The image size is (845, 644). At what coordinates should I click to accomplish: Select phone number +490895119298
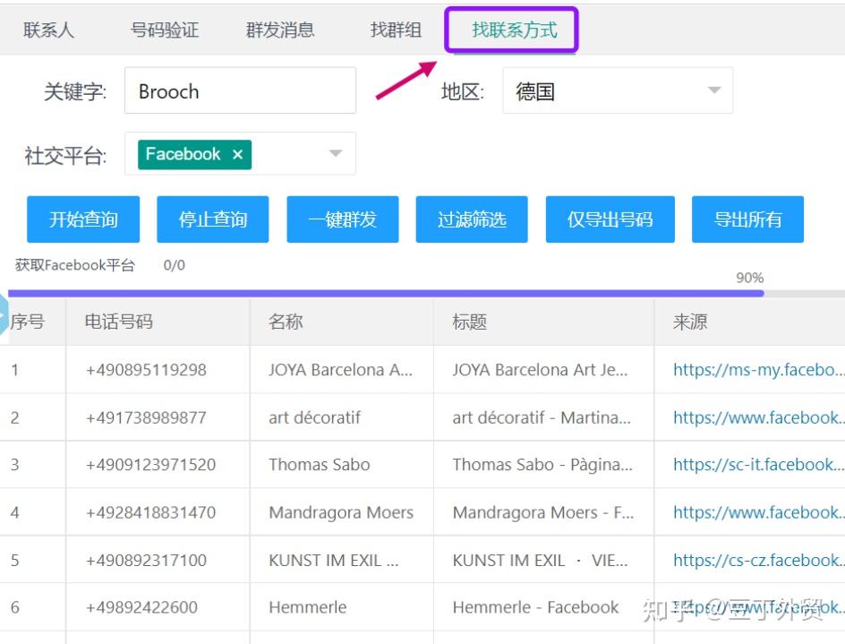[x=146, y=369]
